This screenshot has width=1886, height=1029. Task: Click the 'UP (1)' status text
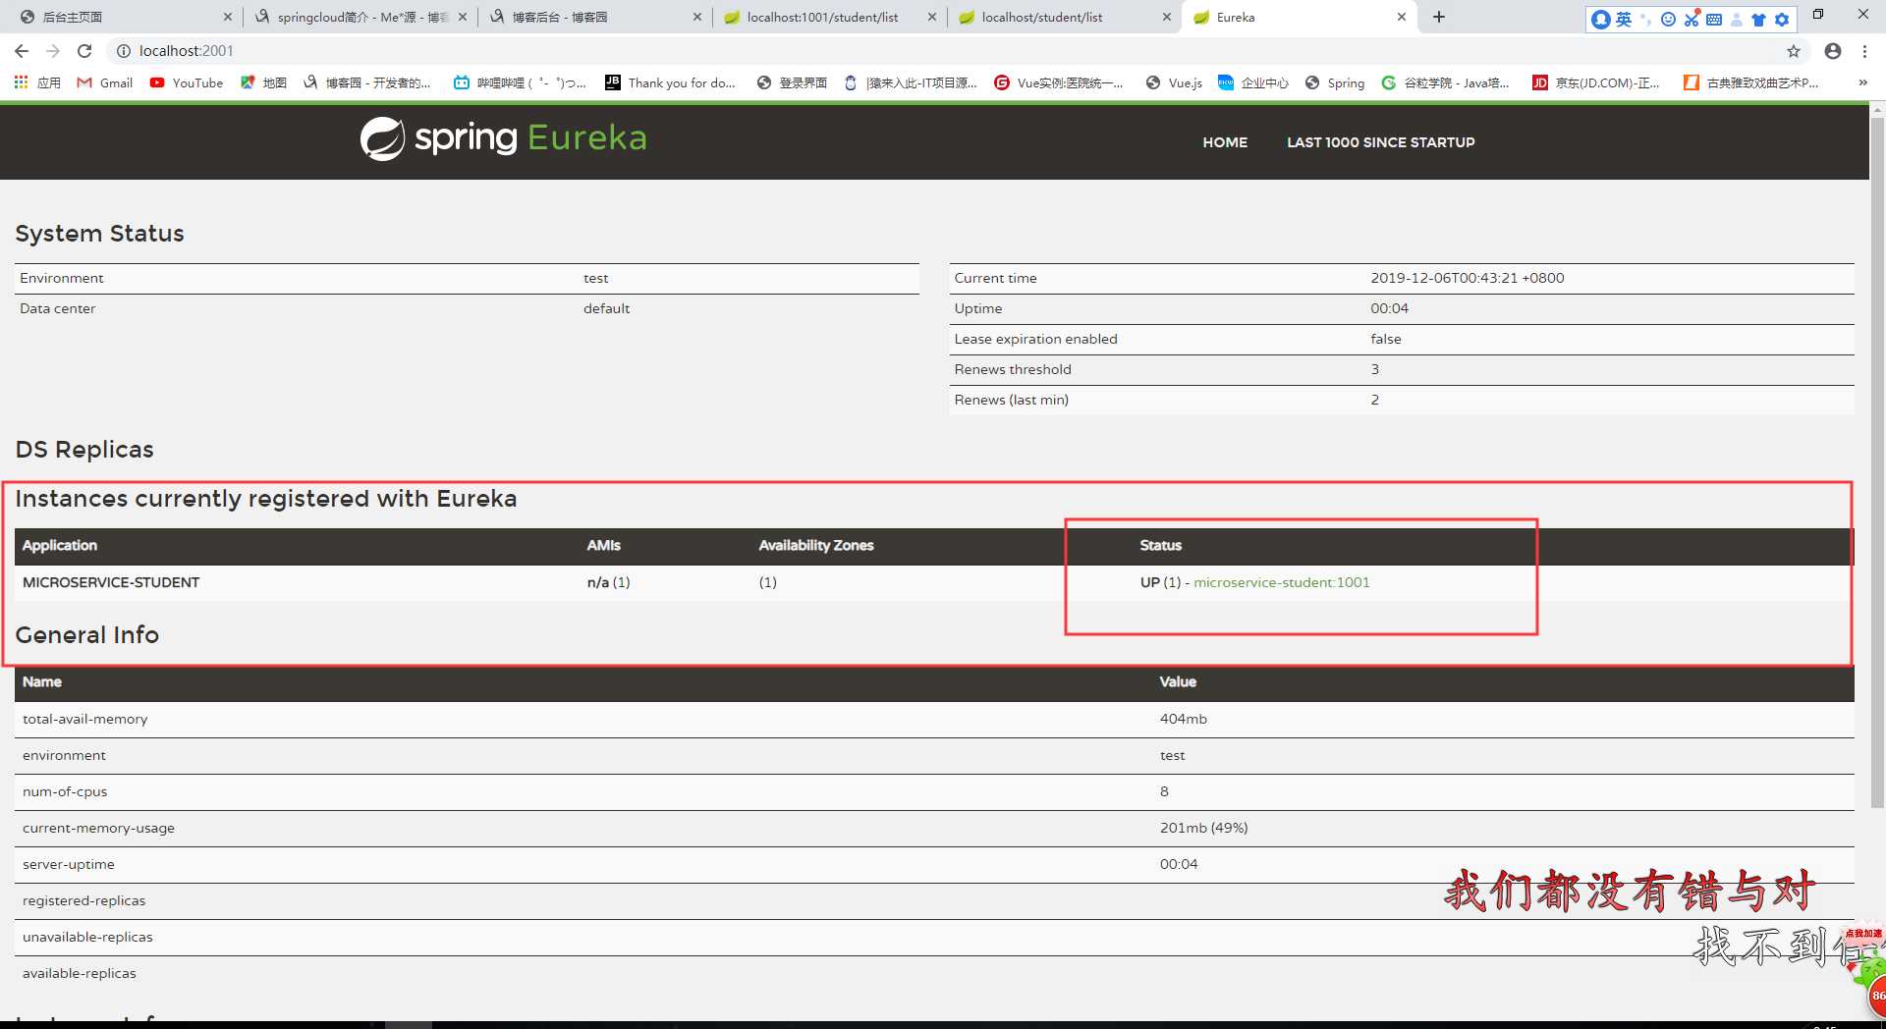(1160, 582)
